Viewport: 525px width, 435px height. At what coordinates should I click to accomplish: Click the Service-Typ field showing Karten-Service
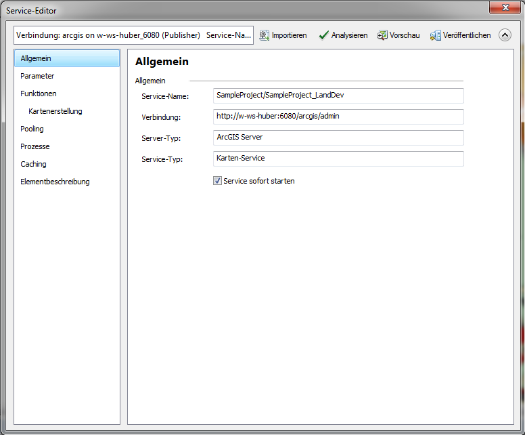click(x=338, y=159)
